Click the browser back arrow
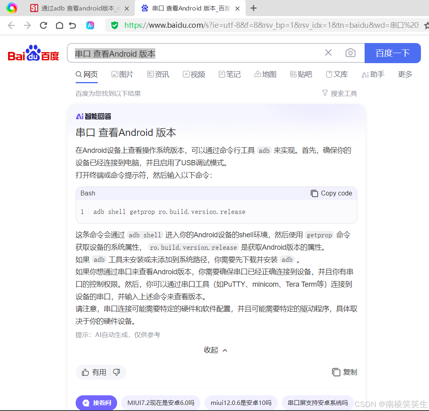The image size is (429, 411). pyautogui.click(x=11, y=25)
